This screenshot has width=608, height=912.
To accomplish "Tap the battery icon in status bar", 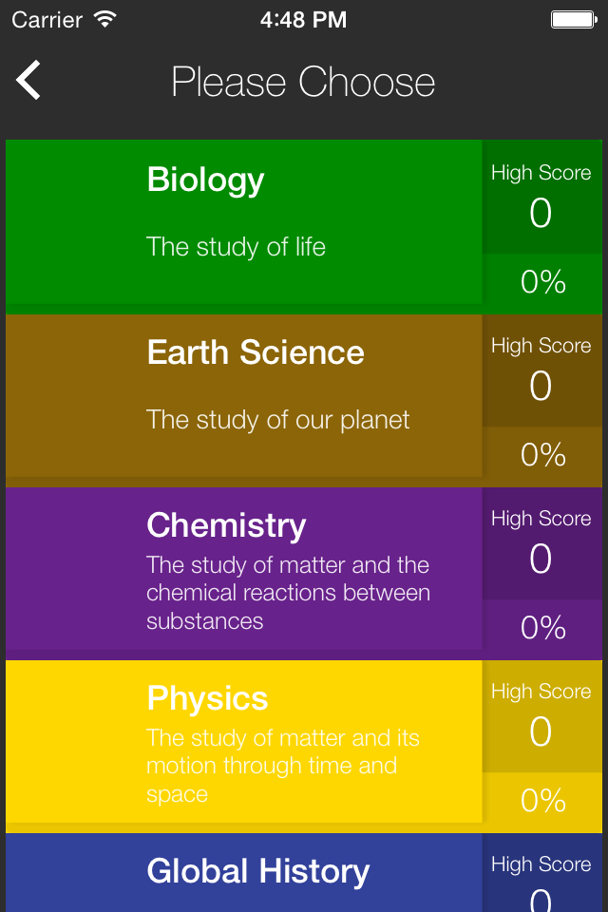I will coord(574,20).
